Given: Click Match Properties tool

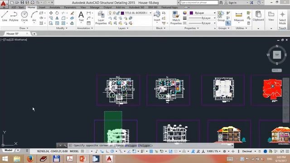Looking at the screenshot, I should (x=176, y=18).
